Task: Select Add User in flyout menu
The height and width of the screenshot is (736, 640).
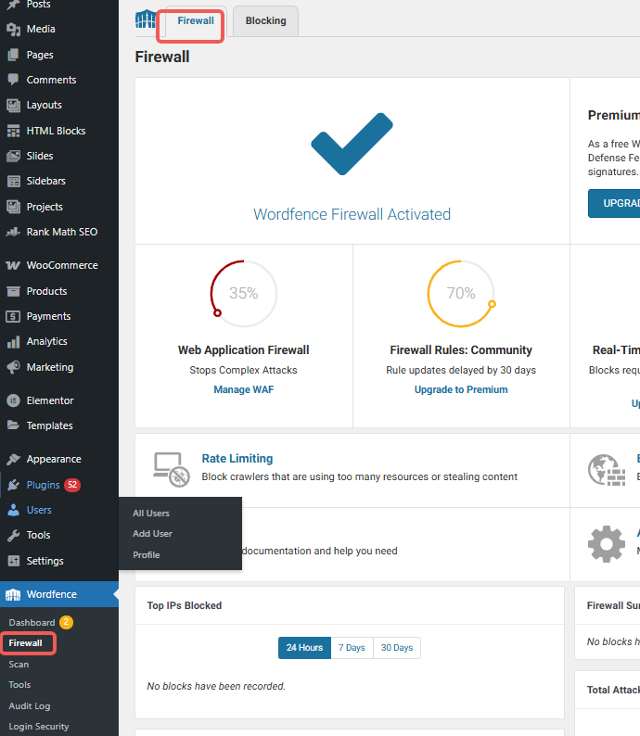Action: tap(152, 534)
